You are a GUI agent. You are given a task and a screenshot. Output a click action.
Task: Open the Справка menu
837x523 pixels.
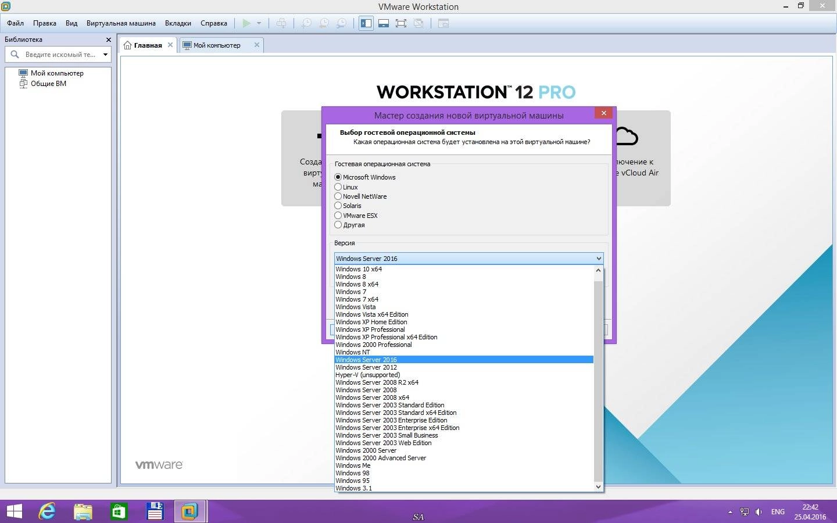[214, 23]
